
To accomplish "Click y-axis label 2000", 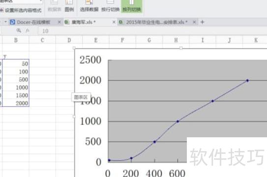I will click(x=90, y=80).
